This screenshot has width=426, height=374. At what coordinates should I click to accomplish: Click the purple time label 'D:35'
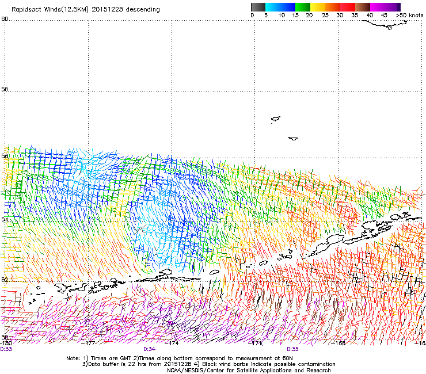click(x=292, y=349)
